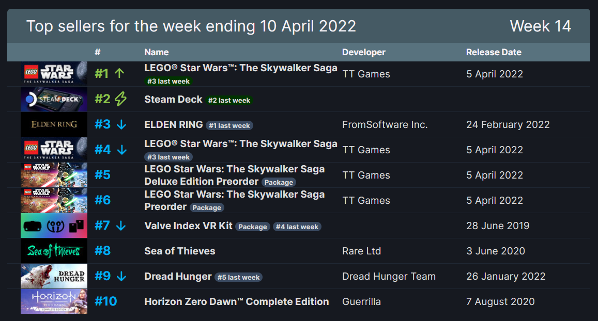Click the down arrow beside rank #7
The height and width of the screenshot is (321, 598).
121,226
